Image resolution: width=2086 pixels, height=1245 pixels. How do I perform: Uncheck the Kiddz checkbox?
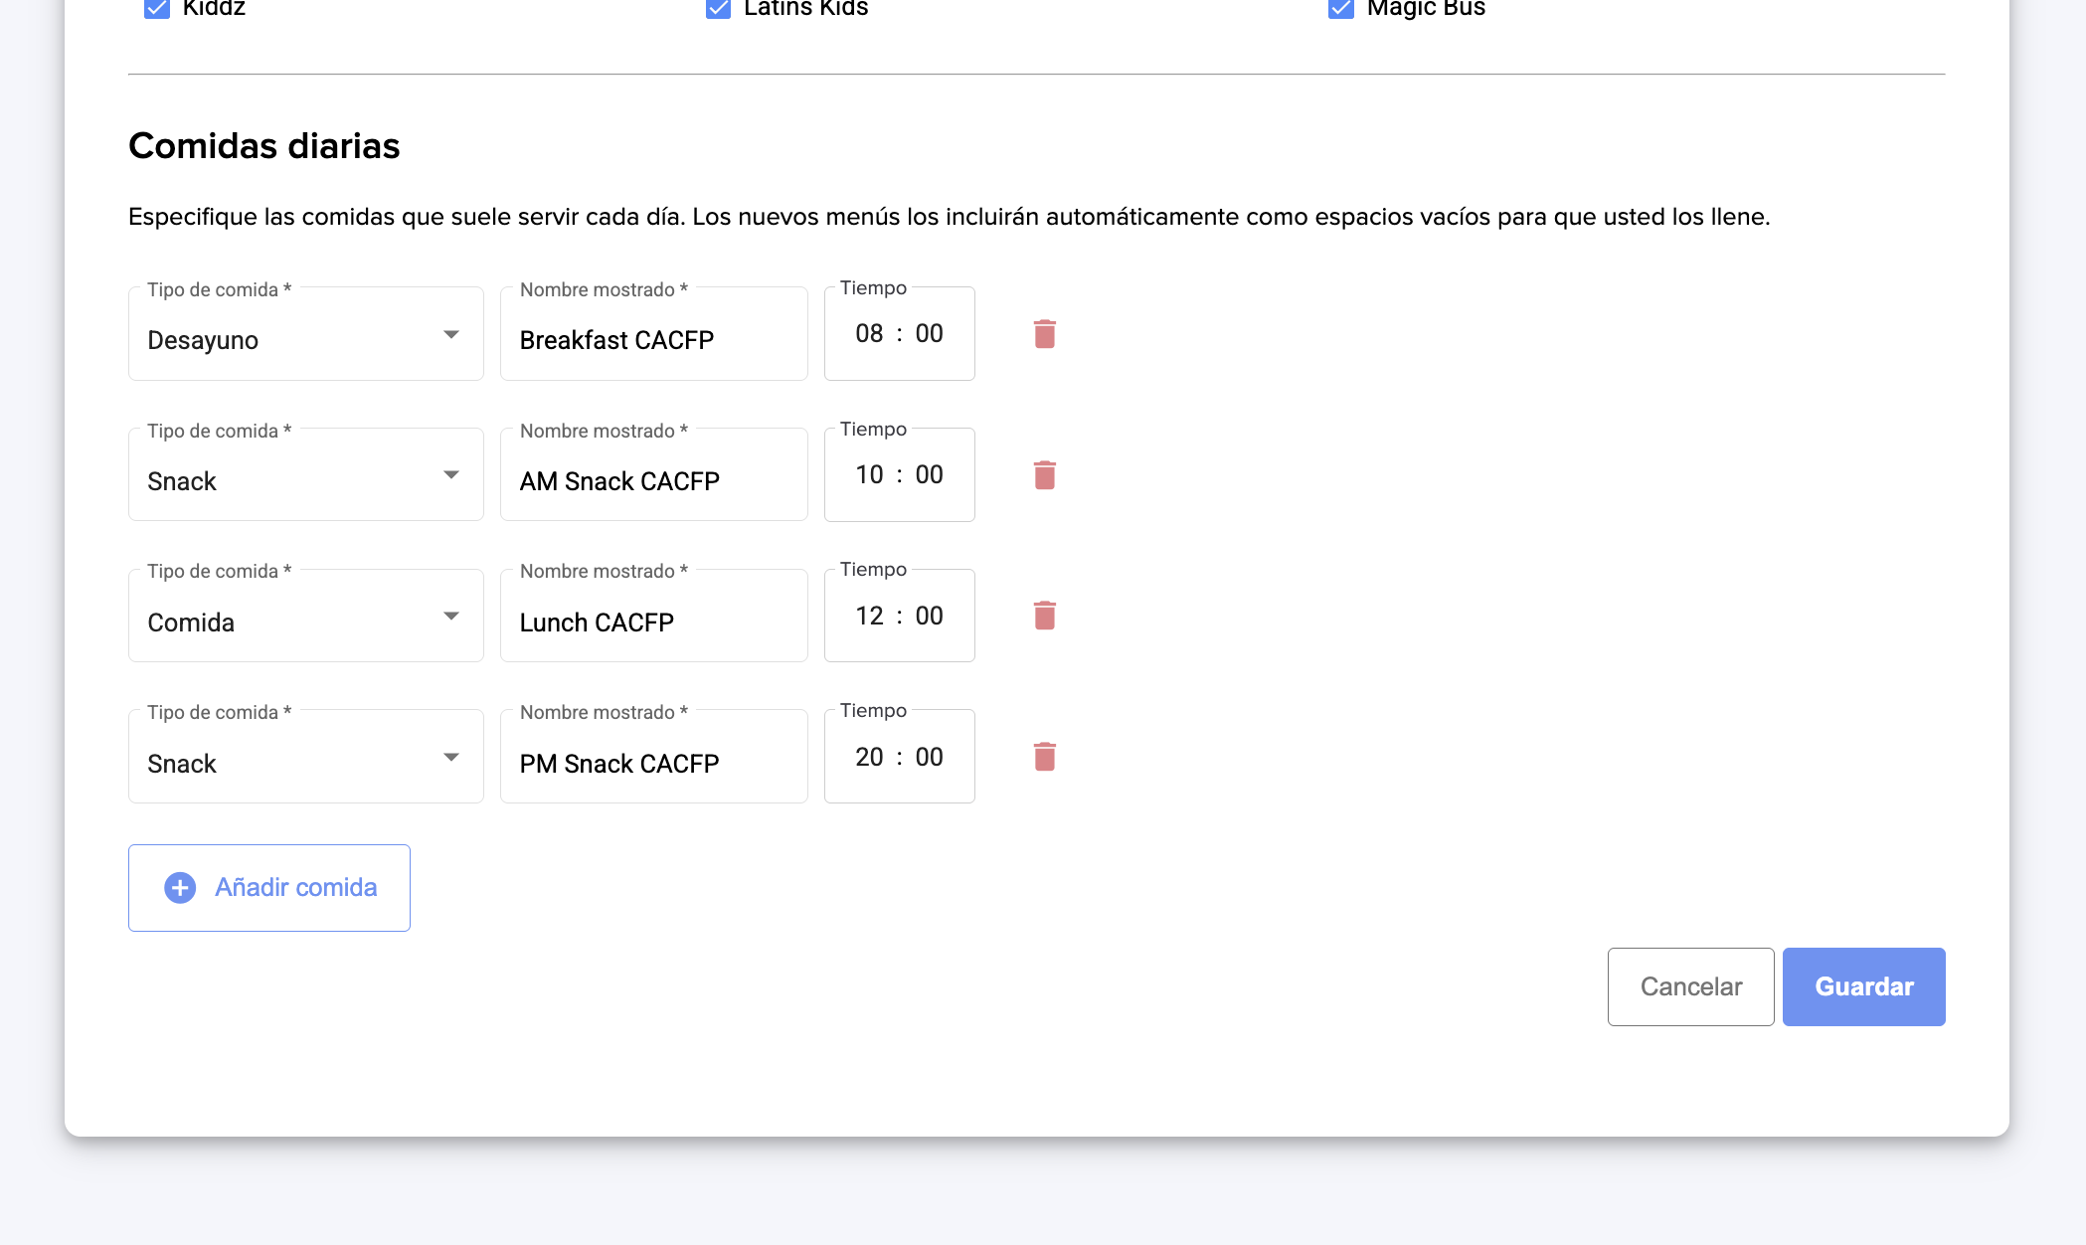157,8
